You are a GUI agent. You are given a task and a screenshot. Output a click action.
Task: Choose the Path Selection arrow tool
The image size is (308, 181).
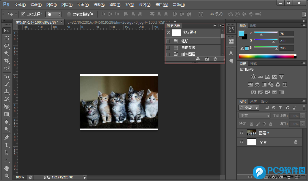[7, 152]
